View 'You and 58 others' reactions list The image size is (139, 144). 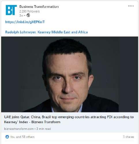[x=22, y=137]
